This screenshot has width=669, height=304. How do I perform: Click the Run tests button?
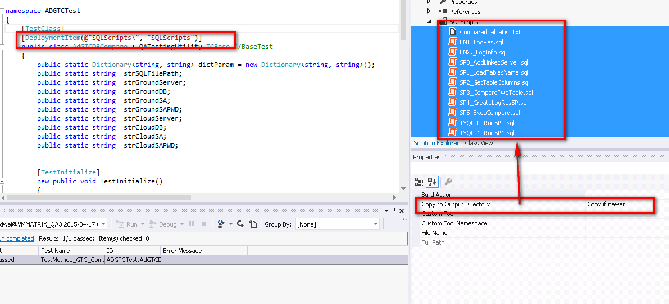click(127, 224)
